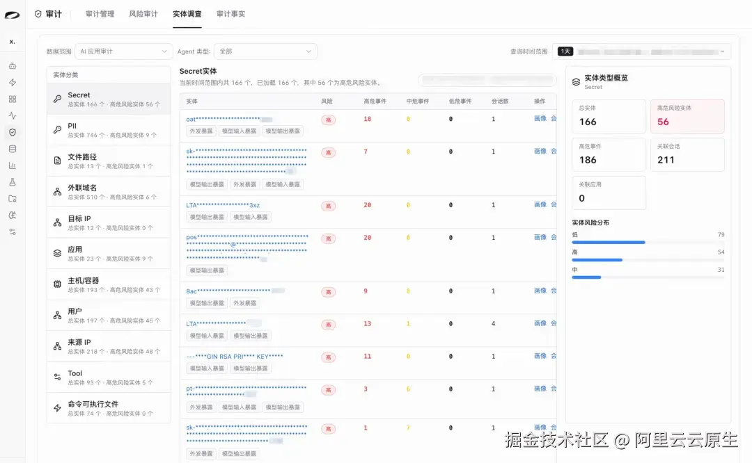The height and width of the screenshot is (463, 752).
Task: Click the layers icon in 实体类型概览 header
Action: tap(576, 82)
